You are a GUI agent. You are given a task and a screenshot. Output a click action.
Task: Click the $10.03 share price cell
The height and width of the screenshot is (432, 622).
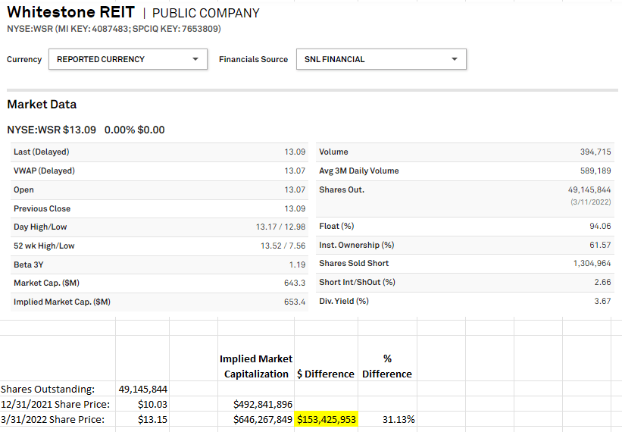coord(142,404)
